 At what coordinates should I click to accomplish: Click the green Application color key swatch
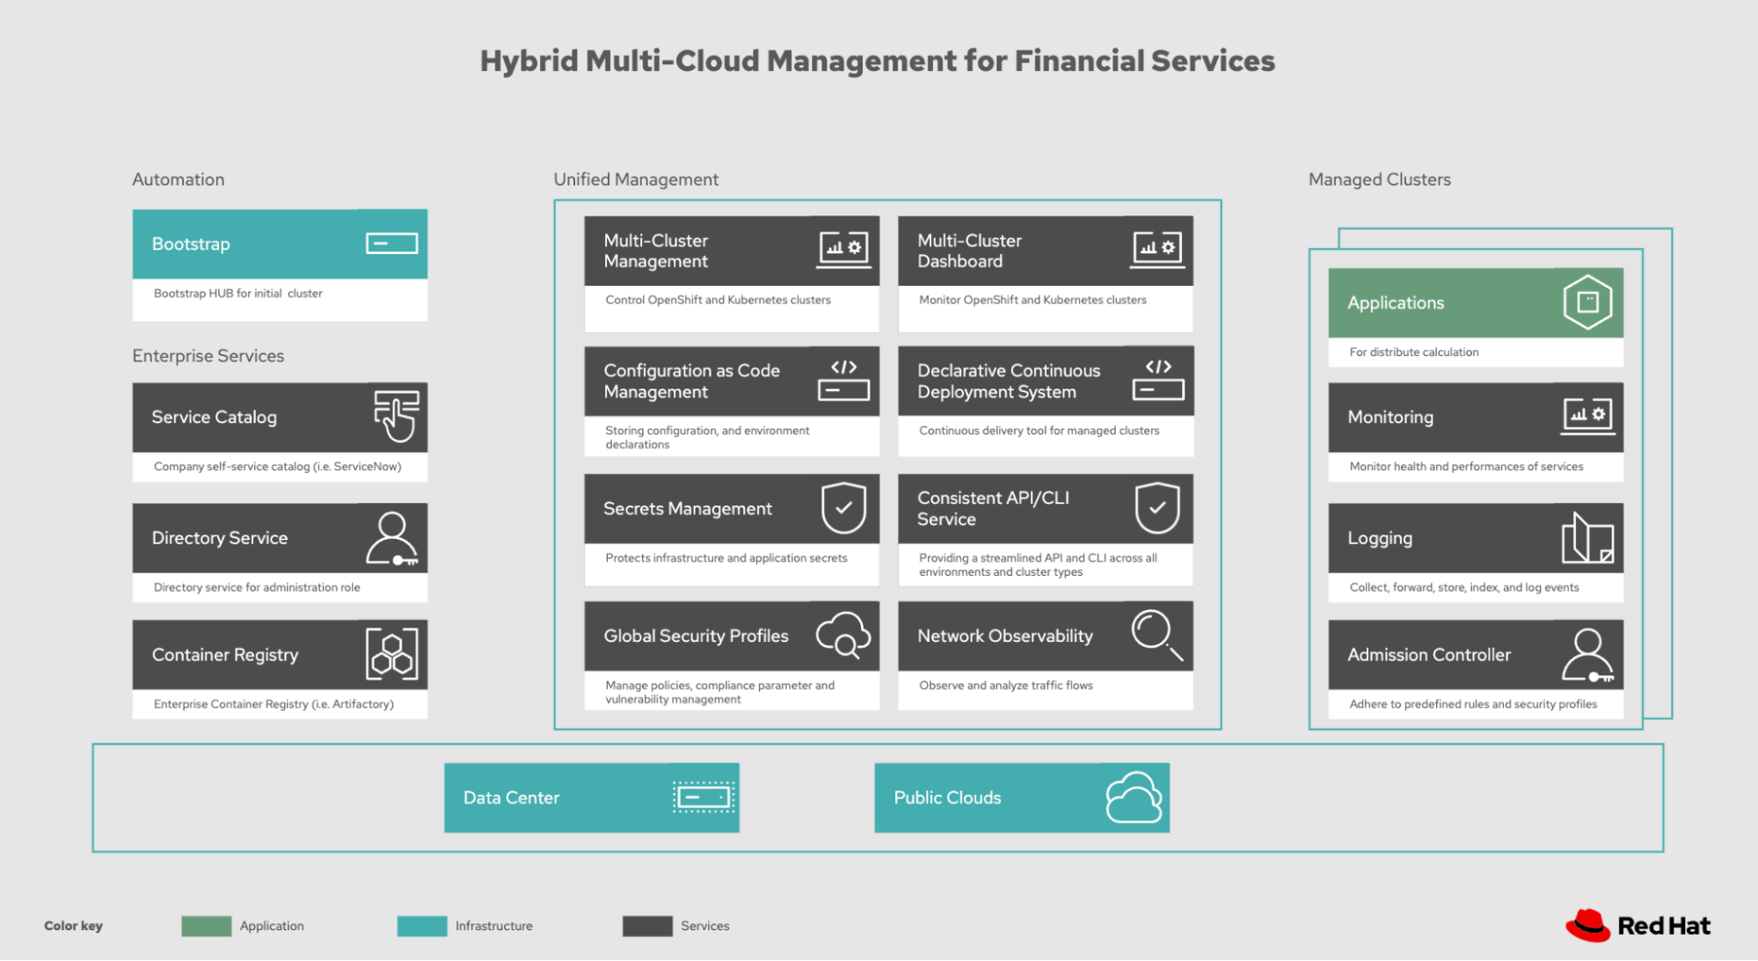[x=207, y=926]
